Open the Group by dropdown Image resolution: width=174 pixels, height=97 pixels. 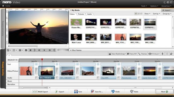coord(167,14)
